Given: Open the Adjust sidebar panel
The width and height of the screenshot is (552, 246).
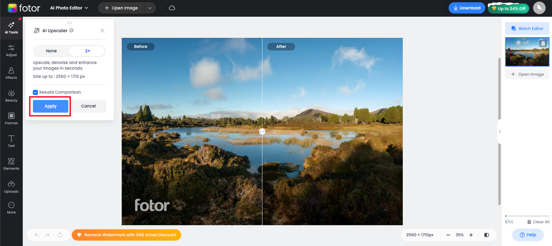Looking at the screenshot, I should (11, 50).
